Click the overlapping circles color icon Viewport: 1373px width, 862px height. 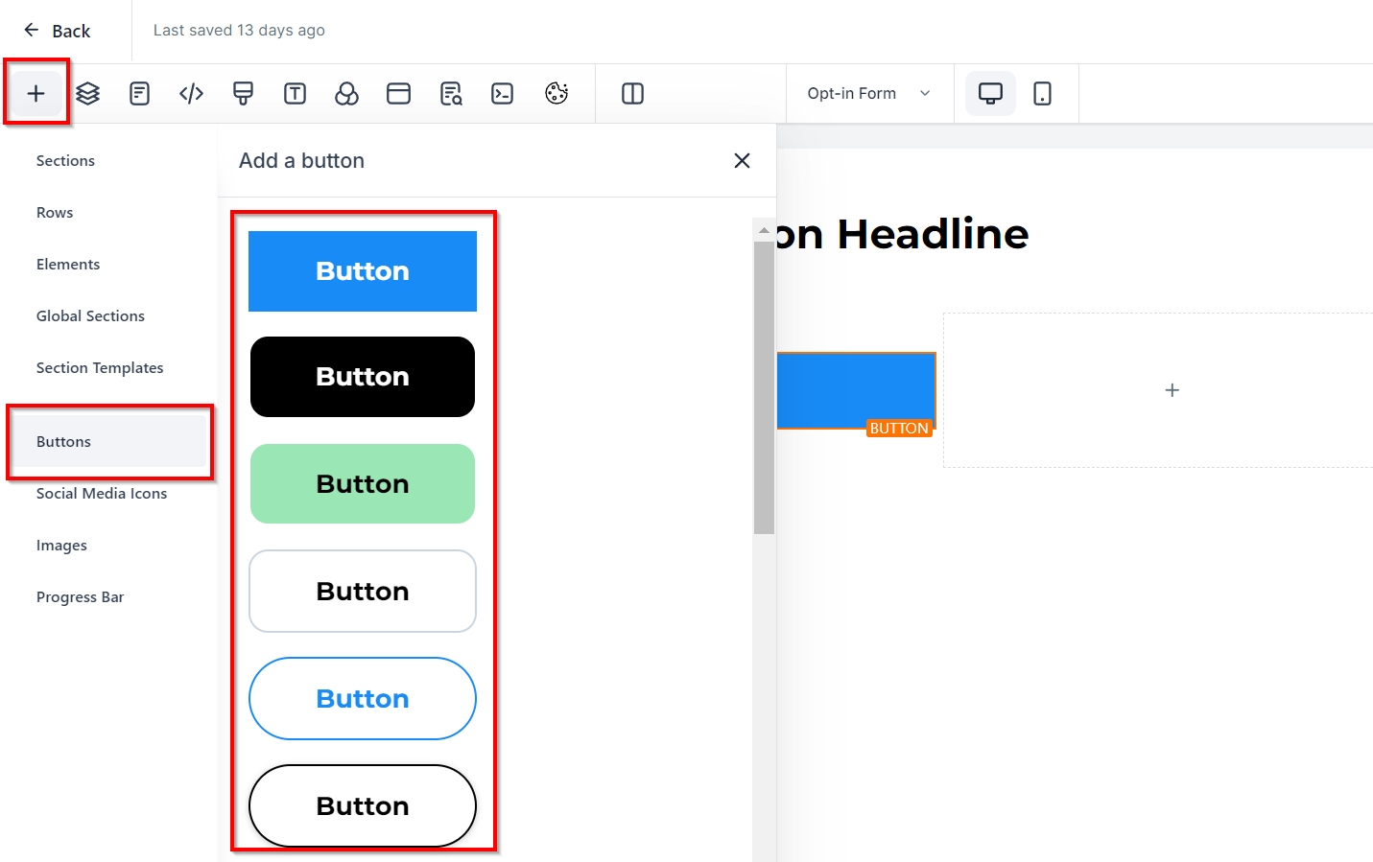tap(346, 93)
